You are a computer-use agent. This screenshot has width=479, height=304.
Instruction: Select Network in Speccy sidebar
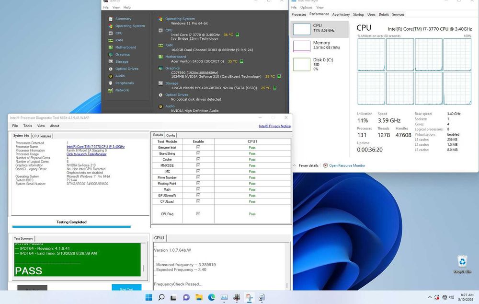click(122, 90)
